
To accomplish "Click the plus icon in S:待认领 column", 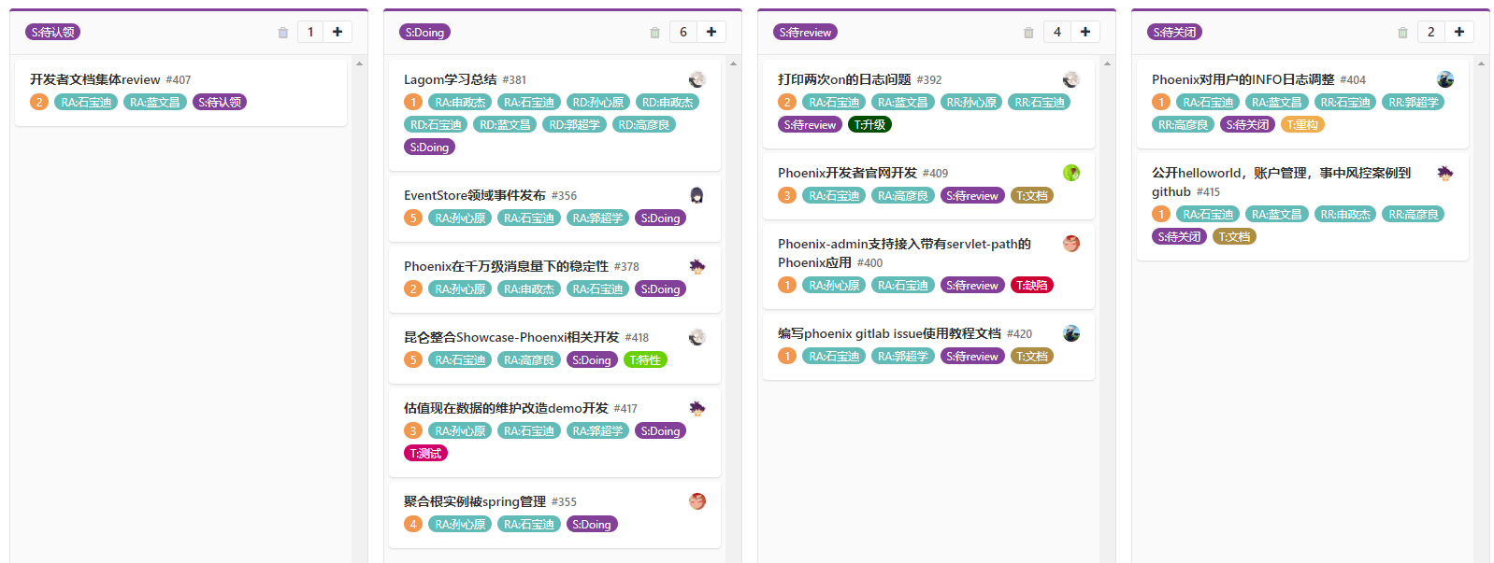I will 338,32.
